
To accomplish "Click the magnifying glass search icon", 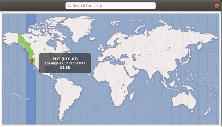I will [x=69, y=6].
